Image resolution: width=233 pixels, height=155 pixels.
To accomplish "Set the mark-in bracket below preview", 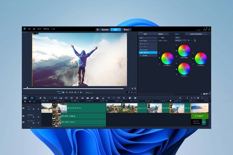I will click(x=126, y=88).
